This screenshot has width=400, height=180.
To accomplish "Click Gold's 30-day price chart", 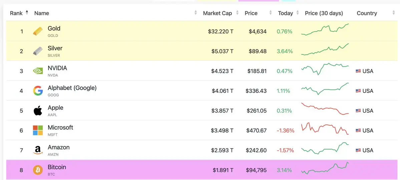I will pos(325,30).
